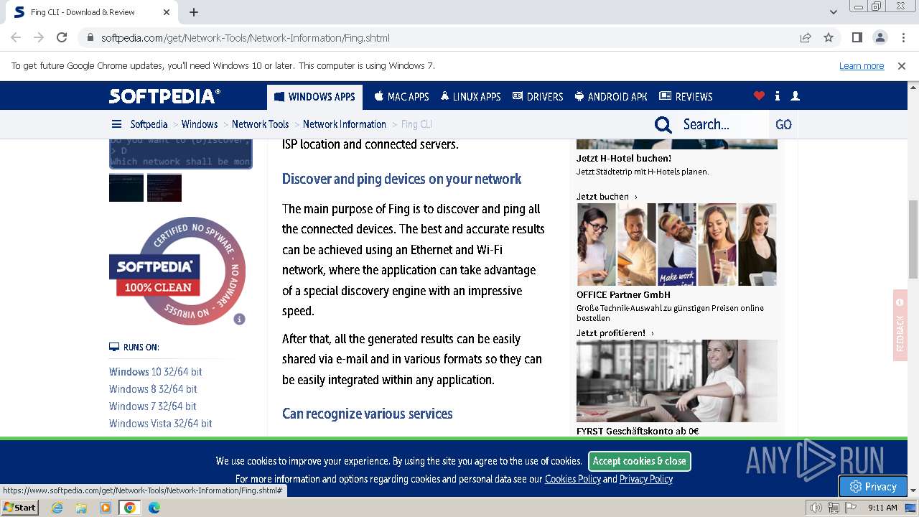
Task: Open second small Fing screenshot thumbnail
Action: pos(164,188)
